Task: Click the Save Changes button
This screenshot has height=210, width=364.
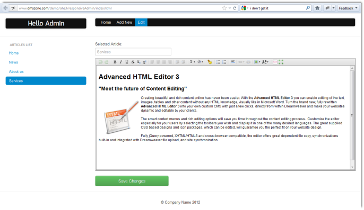Action: (x=132, y=181)
